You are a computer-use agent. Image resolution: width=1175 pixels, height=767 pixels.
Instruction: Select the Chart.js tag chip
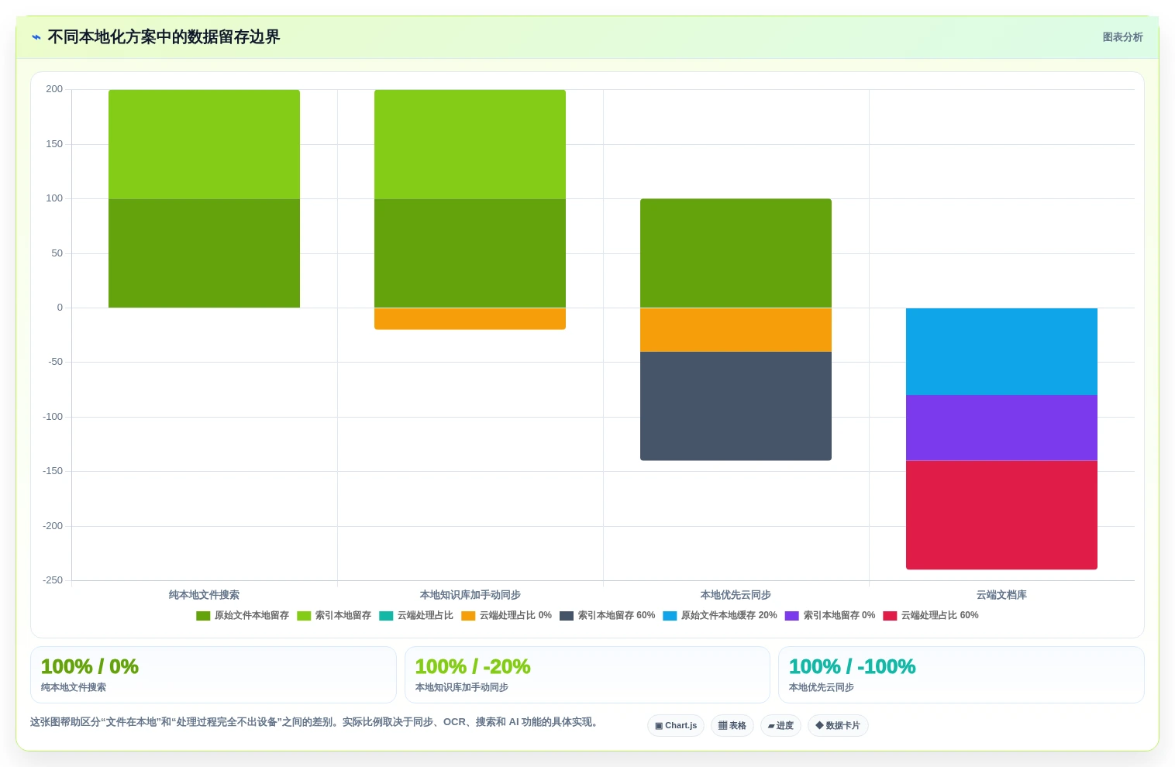tap(676, 726)
